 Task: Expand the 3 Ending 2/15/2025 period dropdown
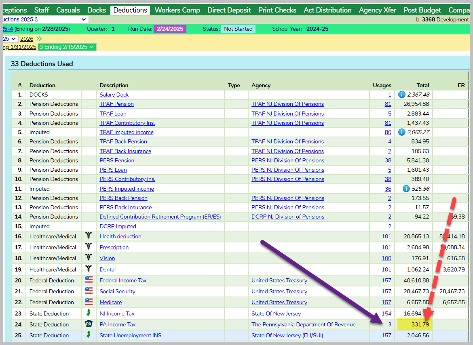(67, 47)
